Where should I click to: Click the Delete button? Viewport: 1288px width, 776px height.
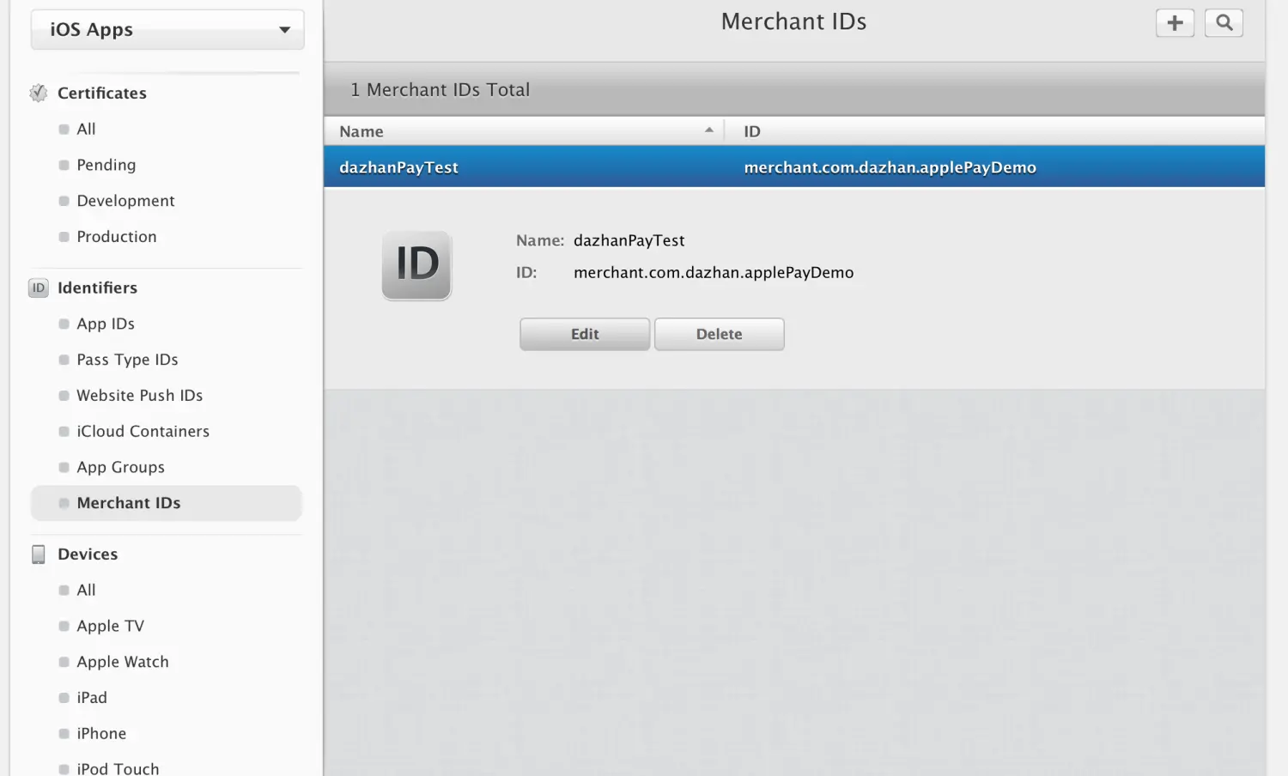point(719,335)
